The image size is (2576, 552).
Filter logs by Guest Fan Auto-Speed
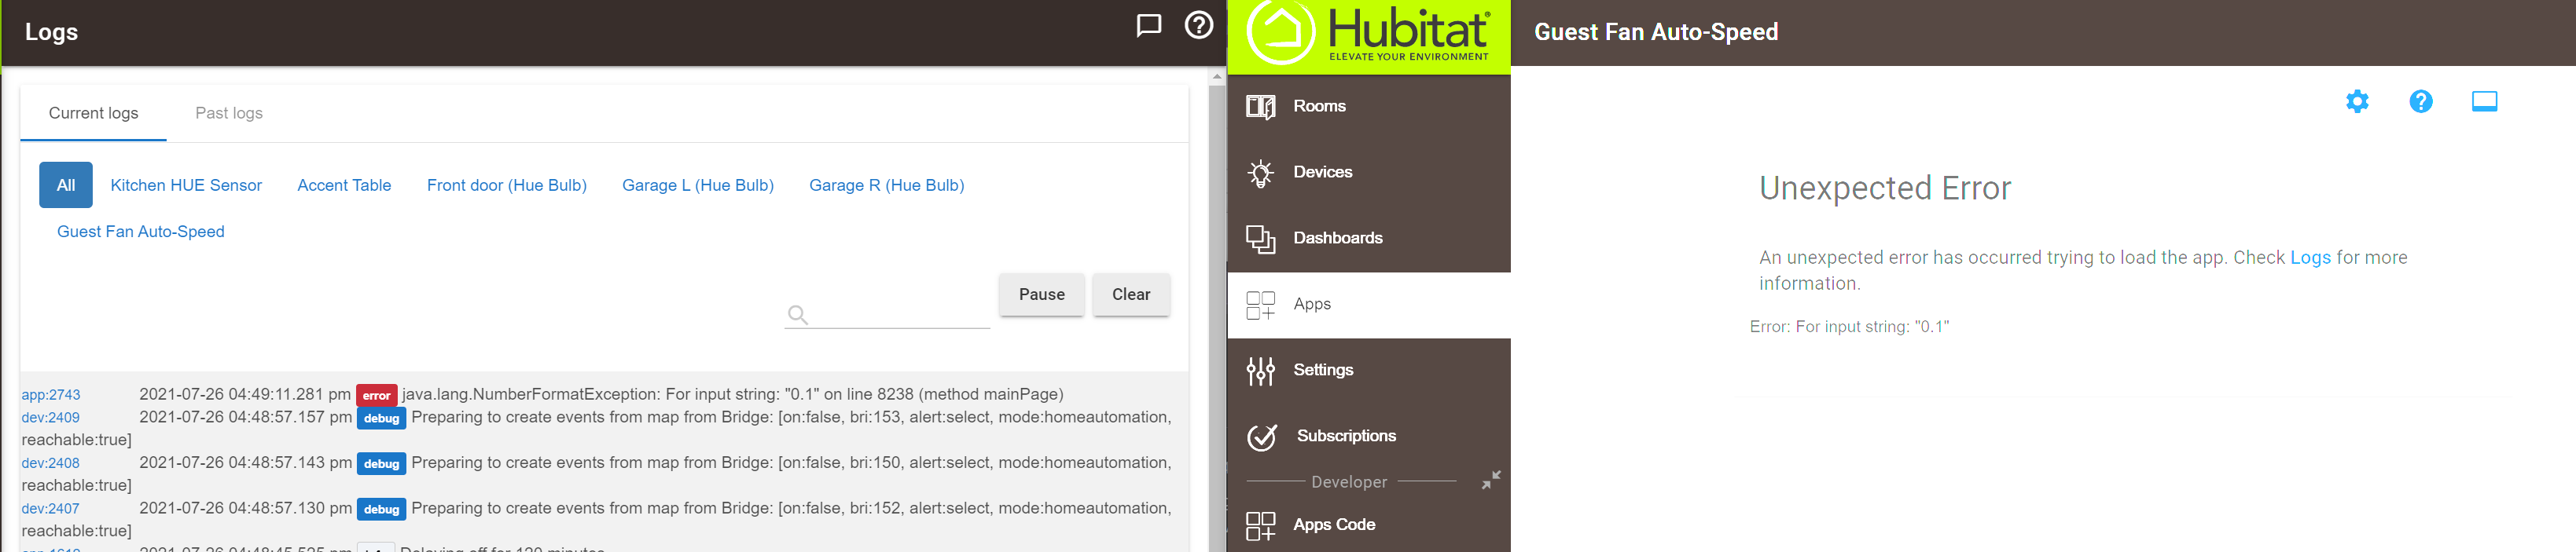click(x=140, y=232)
